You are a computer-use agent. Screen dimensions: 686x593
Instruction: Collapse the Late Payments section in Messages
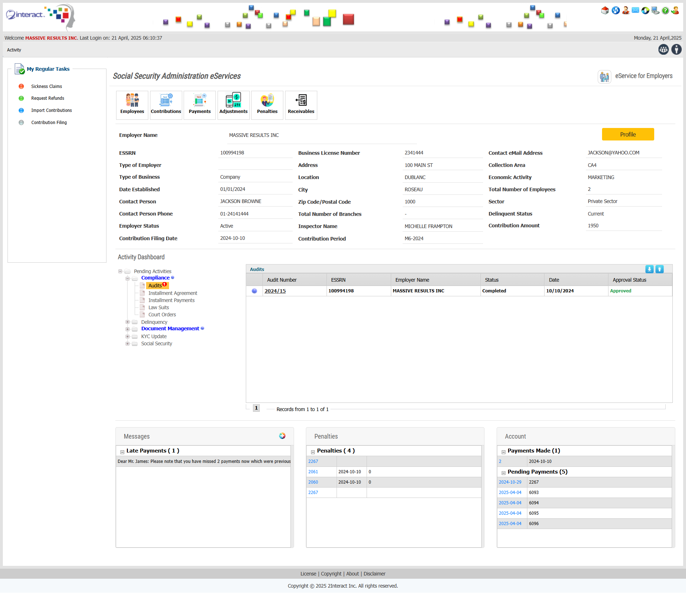[122, 451]
